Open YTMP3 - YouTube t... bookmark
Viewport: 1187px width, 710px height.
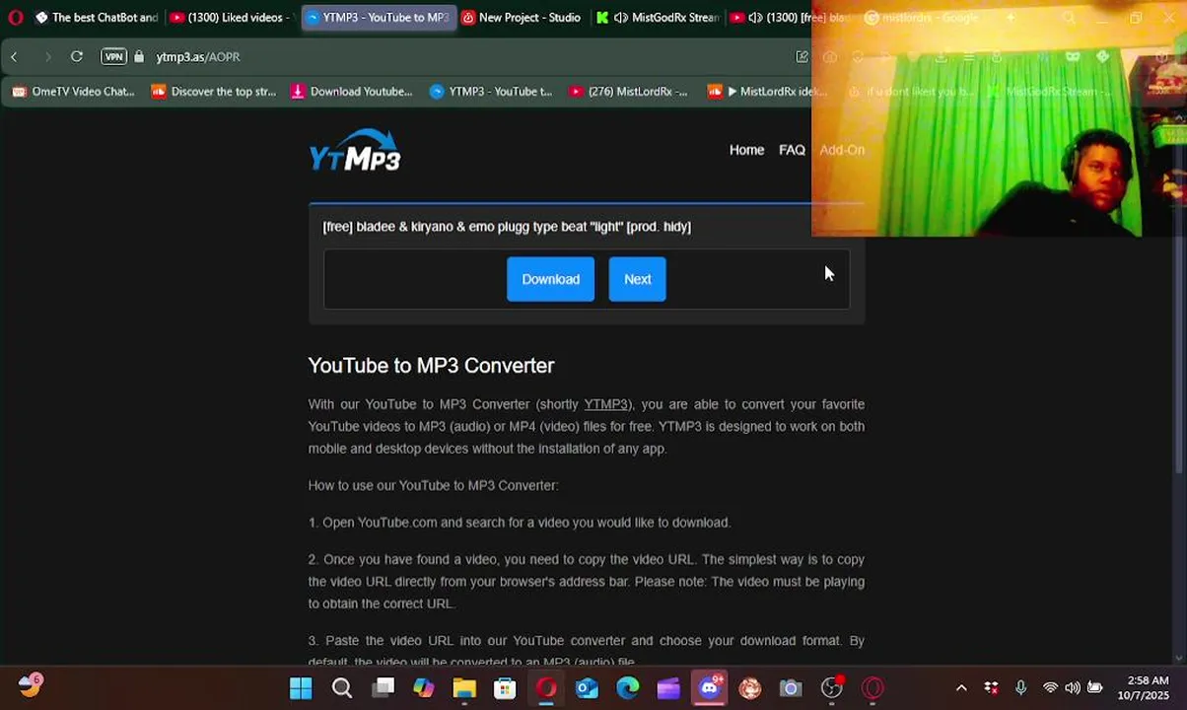tap(491, 92)
